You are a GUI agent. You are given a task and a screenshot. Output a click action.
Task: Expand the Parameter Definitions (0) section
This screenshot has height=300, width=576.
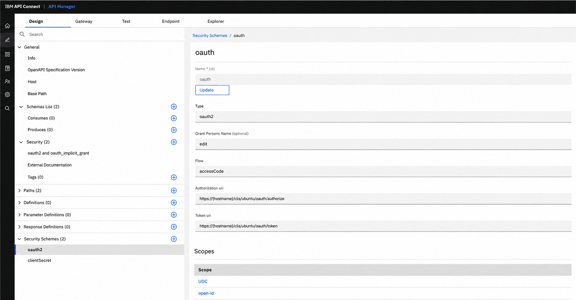(x=20, y=215)
